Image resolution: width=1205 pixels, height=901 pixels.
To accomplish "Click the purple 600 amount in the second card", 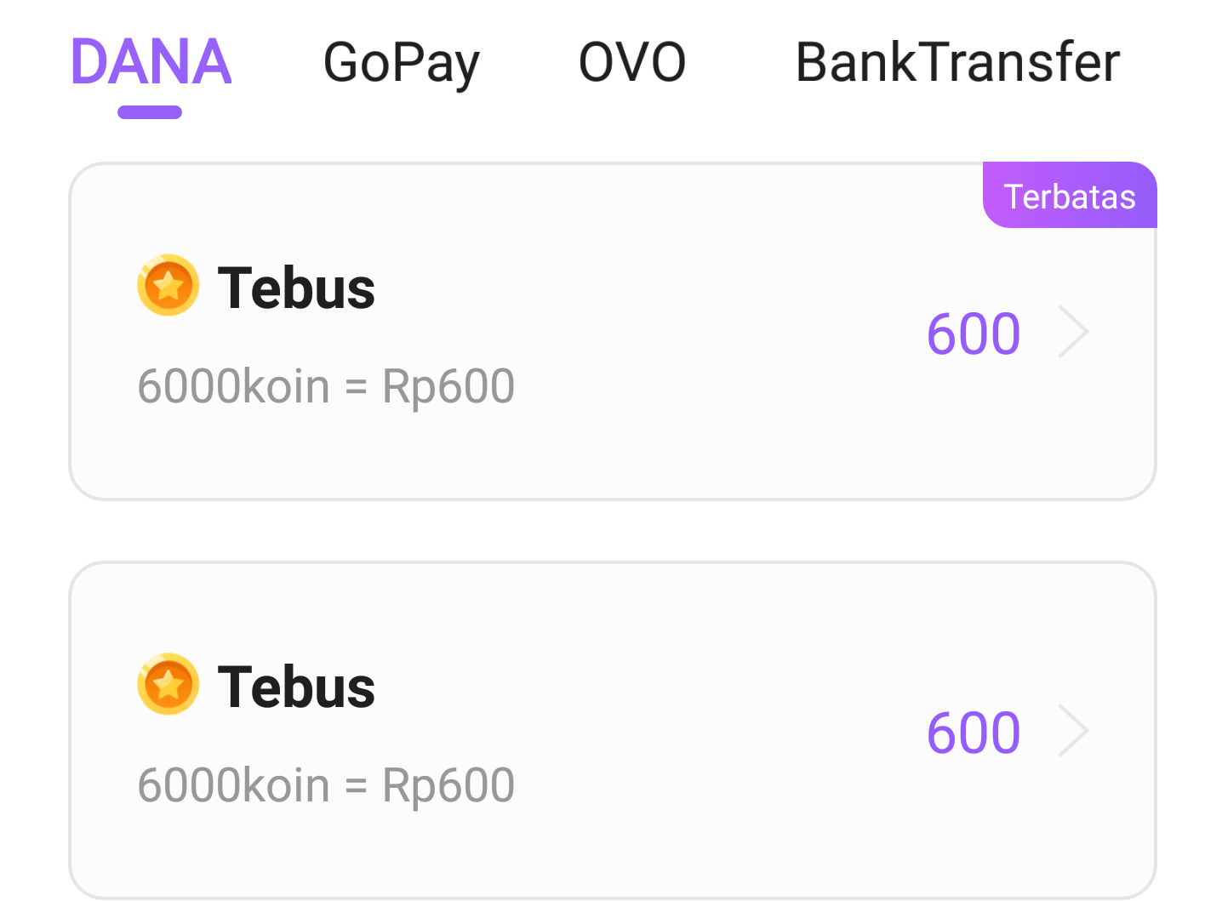I will pos(974,733).
